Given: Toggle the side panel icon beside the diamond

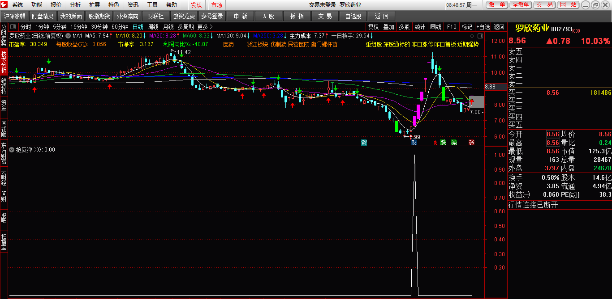Looking at the screenshot, I should tap(480, 35).
